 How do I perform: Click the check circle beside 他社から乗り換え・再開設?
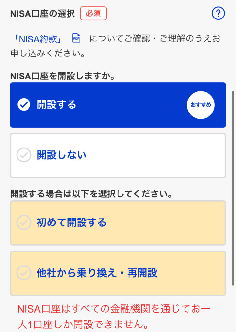tap(24, 273)
